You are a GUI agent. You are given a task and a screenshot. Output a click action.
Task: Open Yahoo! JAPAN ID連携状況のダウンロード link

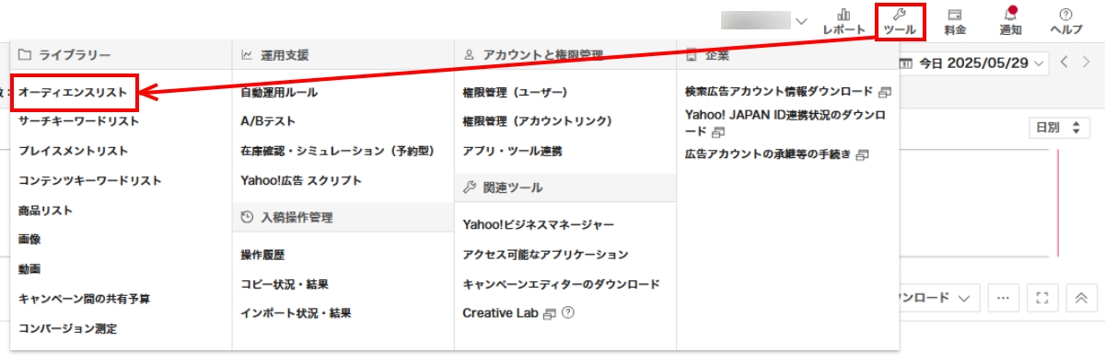[x=785, y=124]
